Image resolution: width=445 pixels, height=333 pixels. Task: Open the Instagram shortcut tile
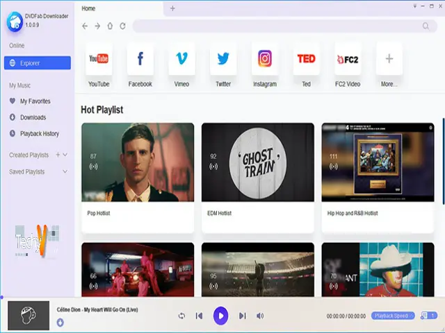[x=265, y=60]
